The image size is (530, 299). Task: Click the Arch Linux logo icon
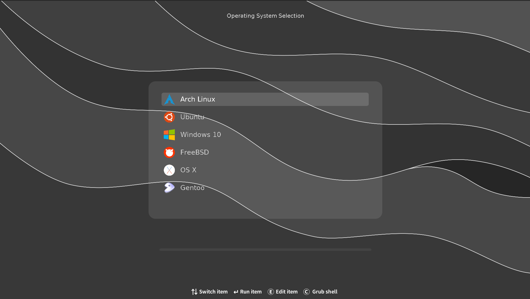tap(170, 99)
